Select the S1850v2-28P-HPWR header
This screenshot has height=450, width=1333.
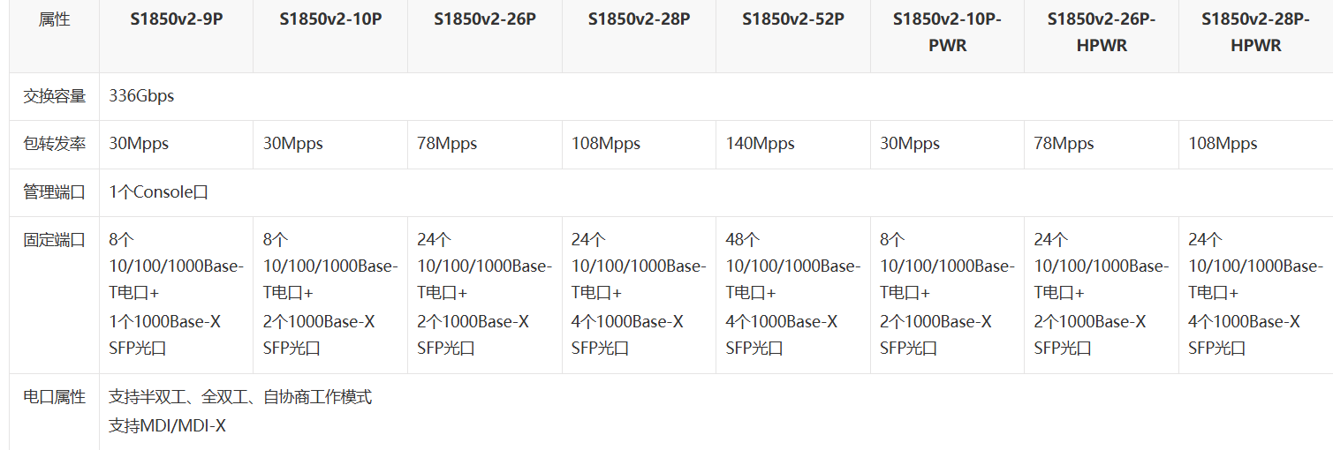click(1255, 32)
